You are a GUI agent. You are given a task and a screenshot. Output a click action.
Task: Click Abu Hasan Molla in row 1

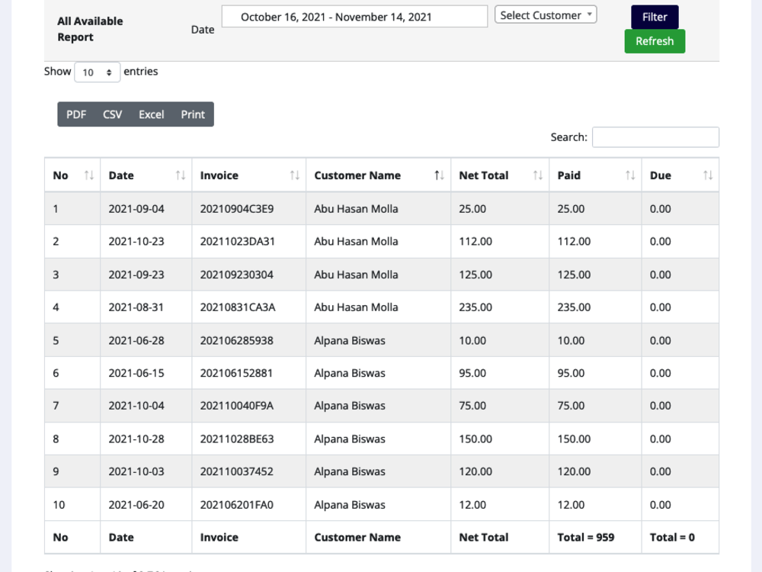(x=356, y=209)
